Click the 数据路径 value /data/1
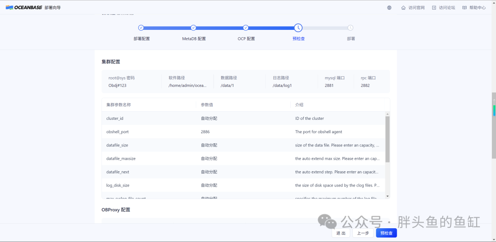The width and height of the screenshot is (496, 242). [227, 85]
